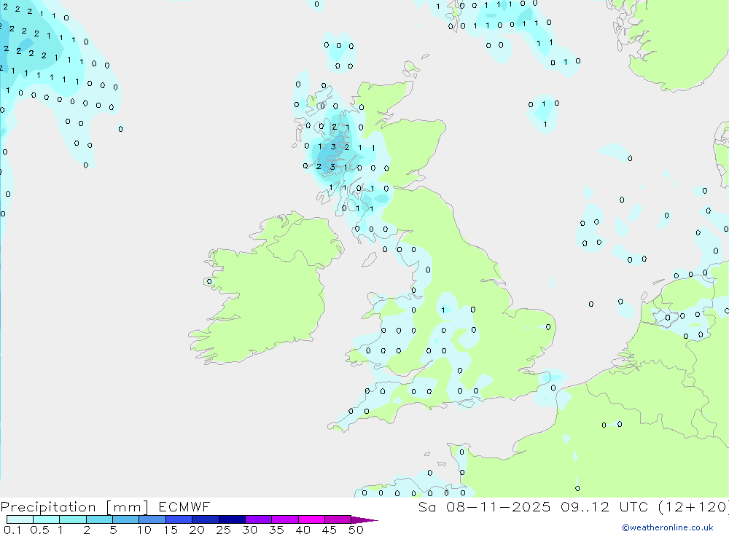Image resolution: width=729 pixels, height=534 pixels.
Task: Select the purple arrow tip of the color scale
Action: coord(368,520)
